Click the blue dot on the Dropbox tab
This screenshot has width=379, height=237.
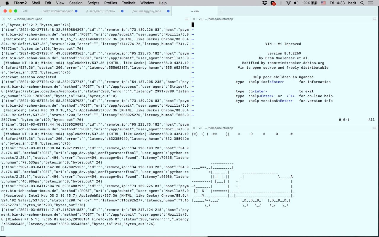[122, 11]
